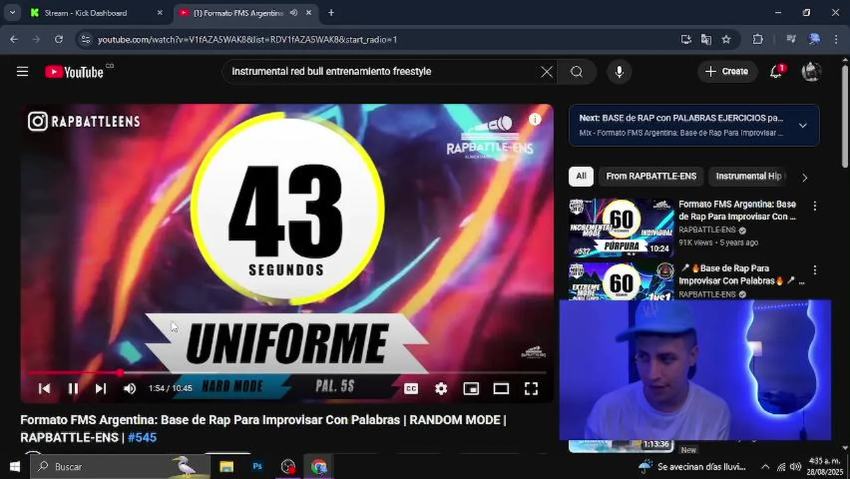Image resolution: width=850 pixels, height=479 pixels.
Task: Open Chrome tab search dropdown
Action: pos(12,13)
